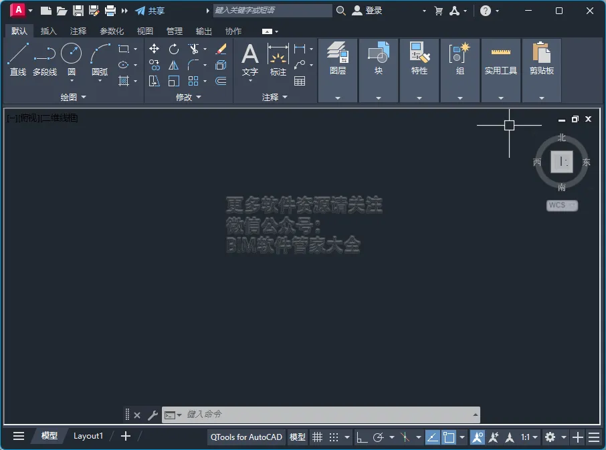Select the Circle (圆) tool

72,59
